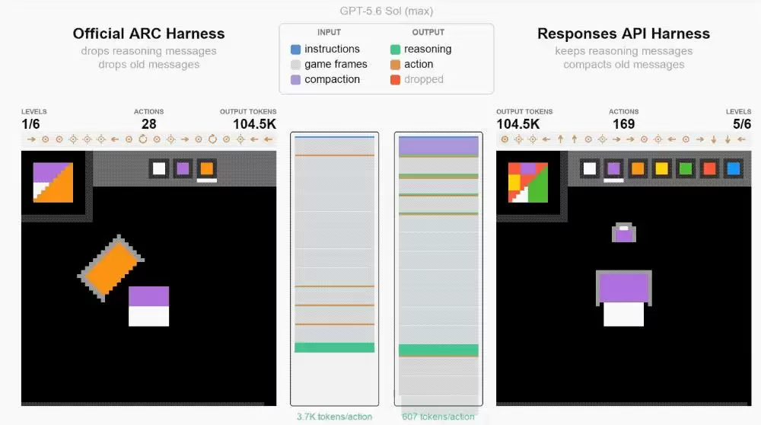Image resolution: width=761 pixels, height=425 pixels.
Task: Click the gray game frames legend swatch
Action: point(295,64)
